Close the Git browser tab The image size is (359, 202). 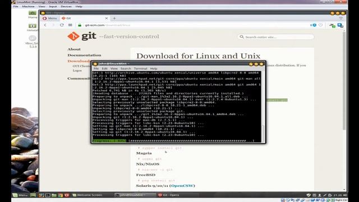107,18
